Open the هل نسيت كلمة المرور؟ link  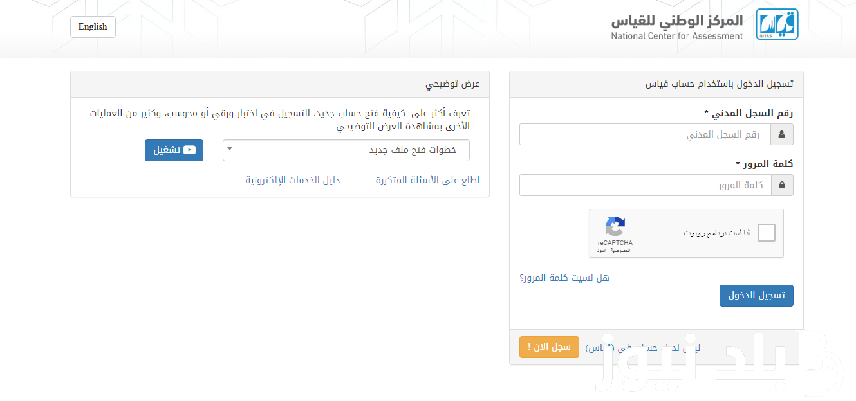[564, 278]
